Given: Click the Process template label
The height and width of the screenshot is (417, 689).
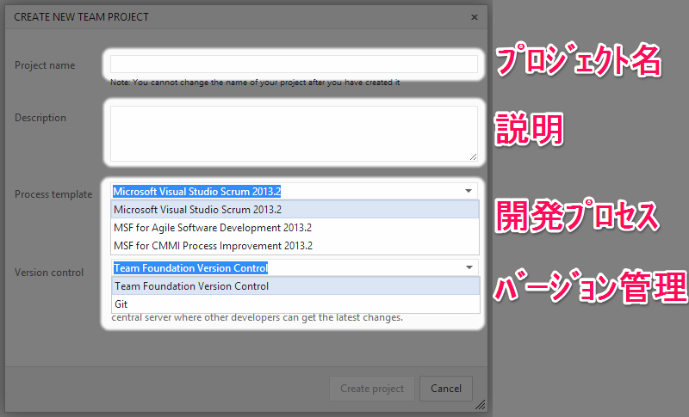Looking at the screenshot, I should 53,193.
